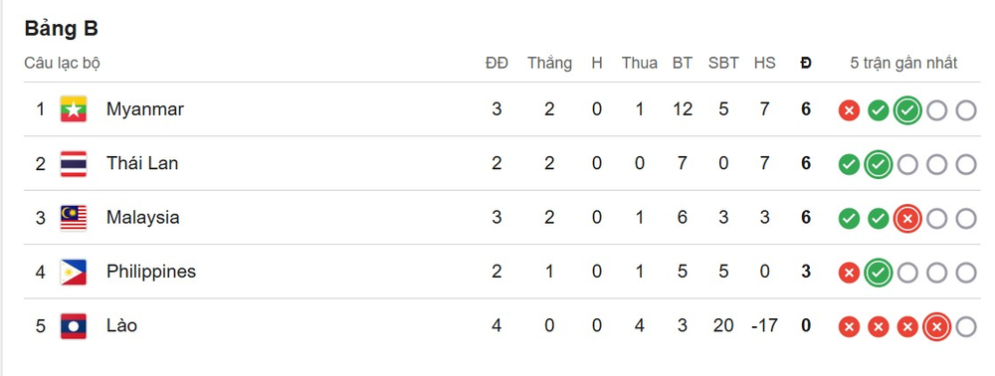
Task: Click the Malaysia flag icon
Action: coord(74,218)
